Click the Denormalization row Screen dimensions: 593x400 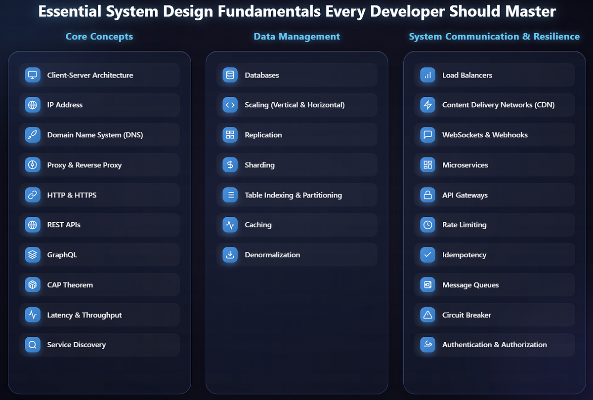coord(296,255)
